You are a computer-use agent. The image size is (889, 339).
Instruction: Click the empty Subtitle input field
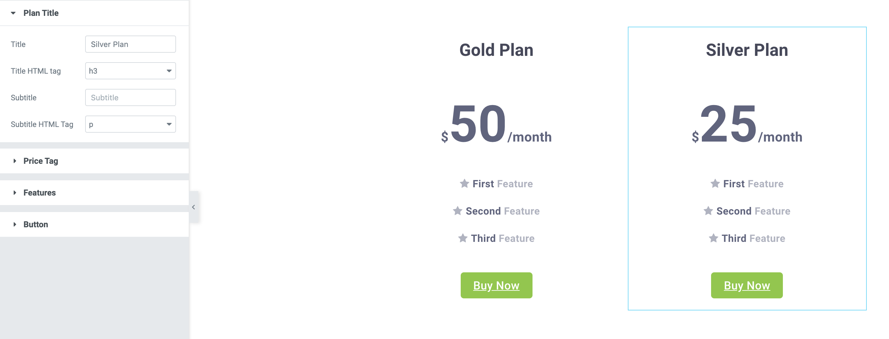coord(130,97)
